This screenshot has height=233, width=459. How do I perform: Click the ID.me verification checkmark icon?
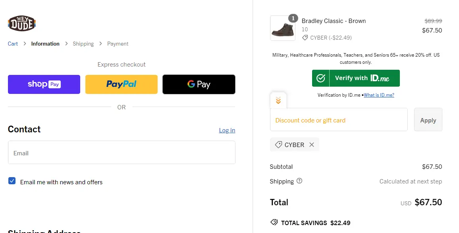[320, 78]
